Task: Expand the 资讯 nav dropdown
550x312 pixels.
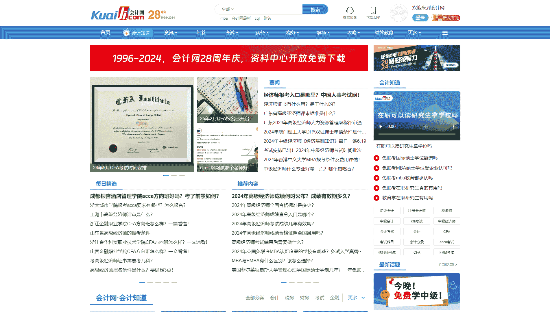Action: 171,33
